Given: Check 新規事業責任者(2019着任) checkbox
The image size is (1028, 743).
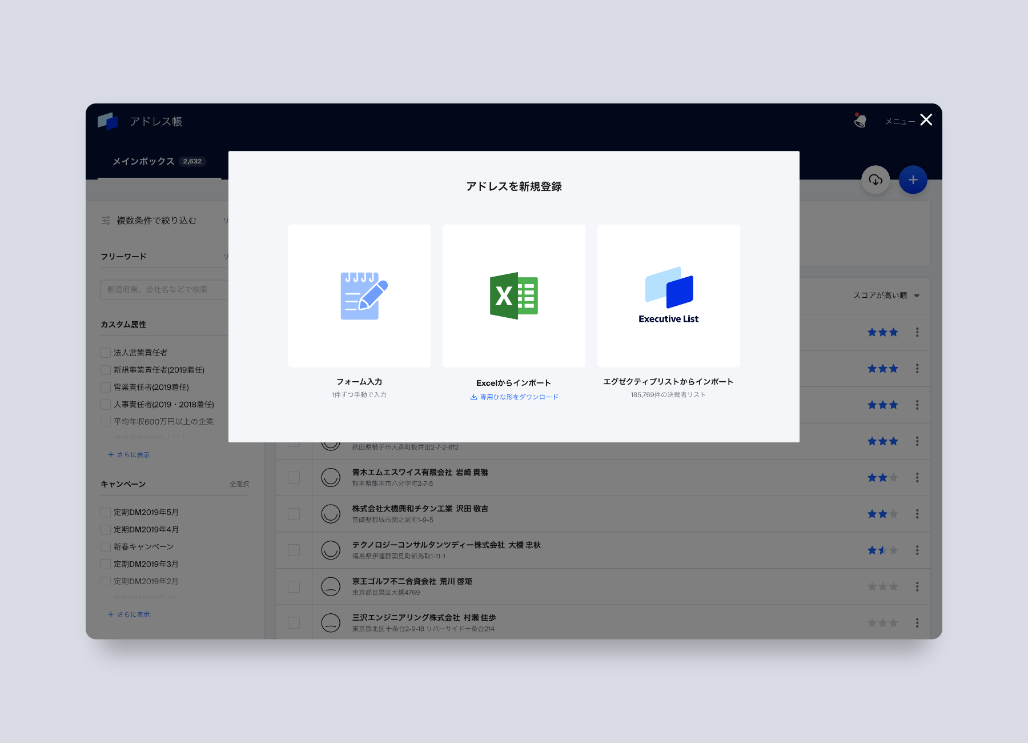Looking at the screenshot, I should coord(106,370).
